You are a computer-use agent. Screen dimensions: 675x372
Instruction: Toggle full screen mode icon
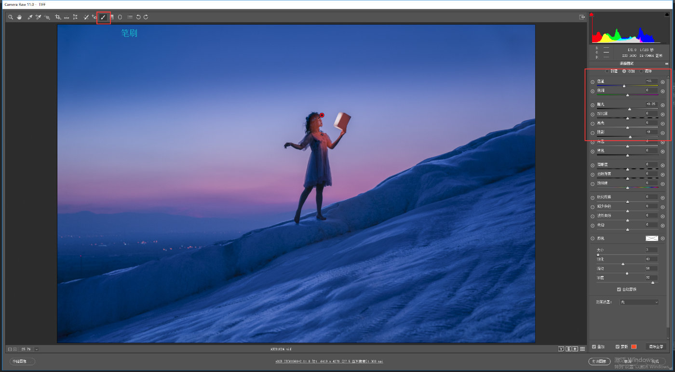click(x=582, y=17)
